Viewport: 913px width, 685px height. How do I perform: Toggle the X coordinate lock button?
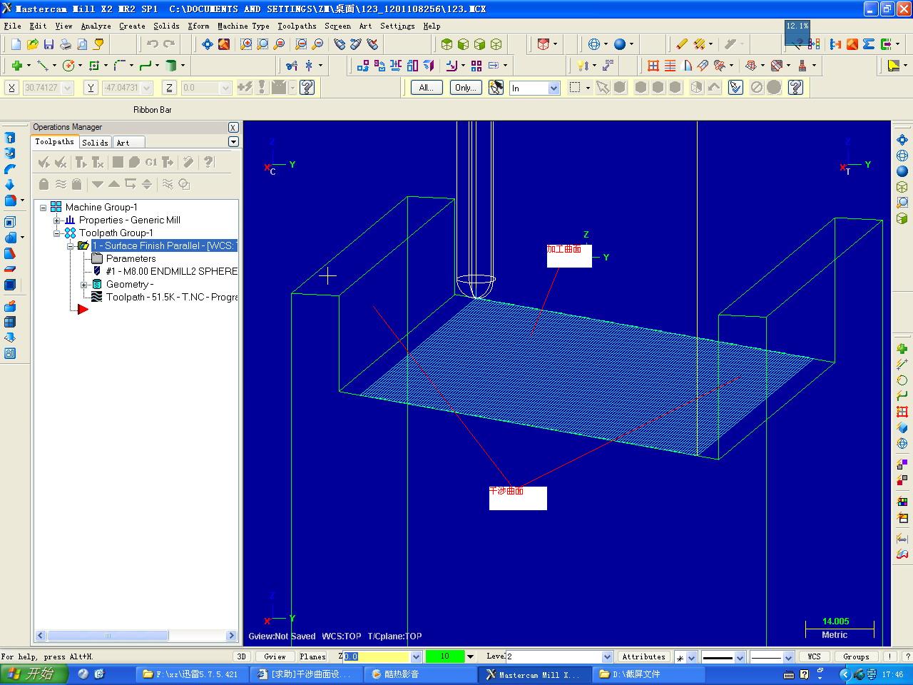pyautogui.click(x=11, y=88)
